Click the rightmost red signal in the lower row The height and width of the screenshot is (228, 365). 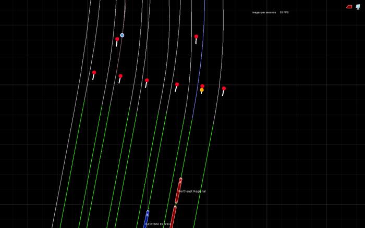pyautogui.click(x=224, y=88)
